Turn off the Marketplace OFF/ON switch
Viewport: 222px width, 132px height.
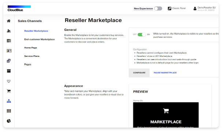click(x=141, y=34)
